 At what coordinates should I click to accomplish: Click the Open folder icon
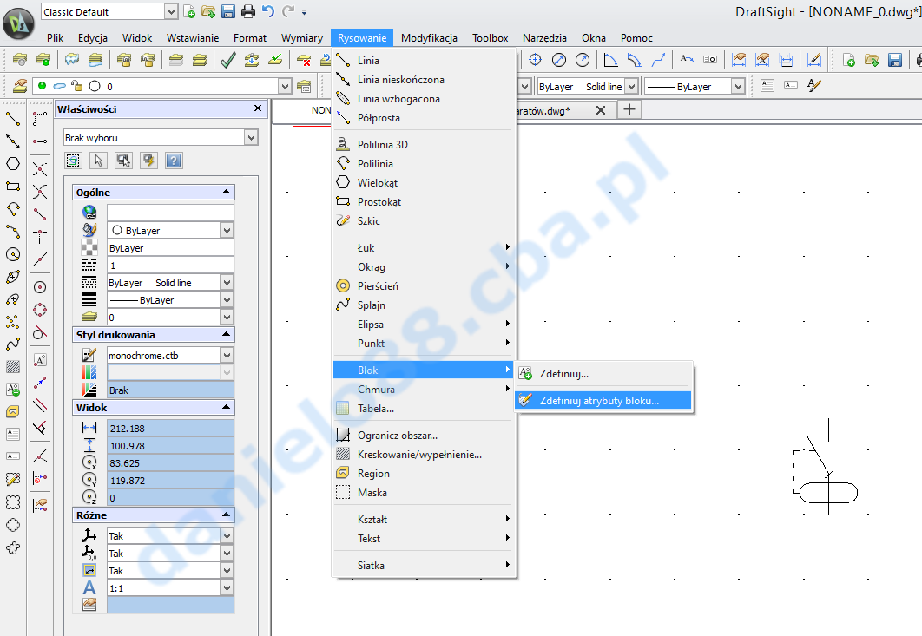[x=208, y=11]
